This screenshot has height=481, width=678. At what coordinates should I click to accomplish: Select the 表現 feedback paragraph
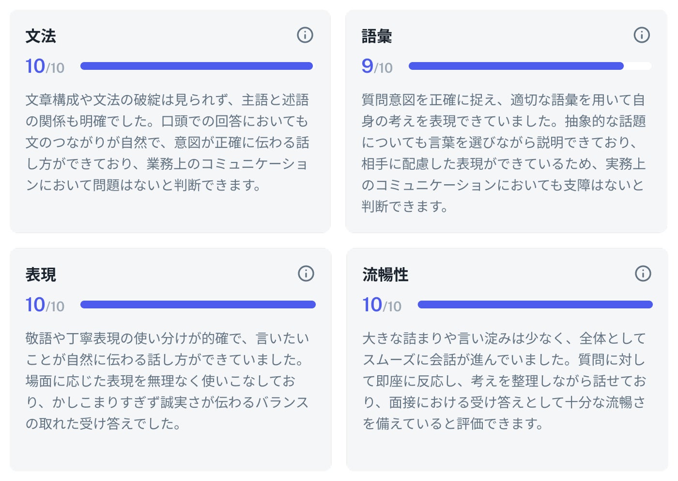coord(167,381)
